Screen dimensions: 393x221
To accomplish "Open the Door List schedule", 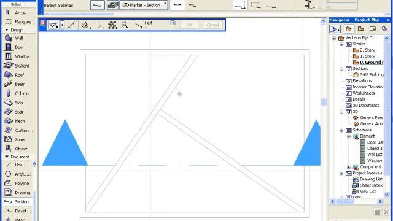I will click(372, 142).
